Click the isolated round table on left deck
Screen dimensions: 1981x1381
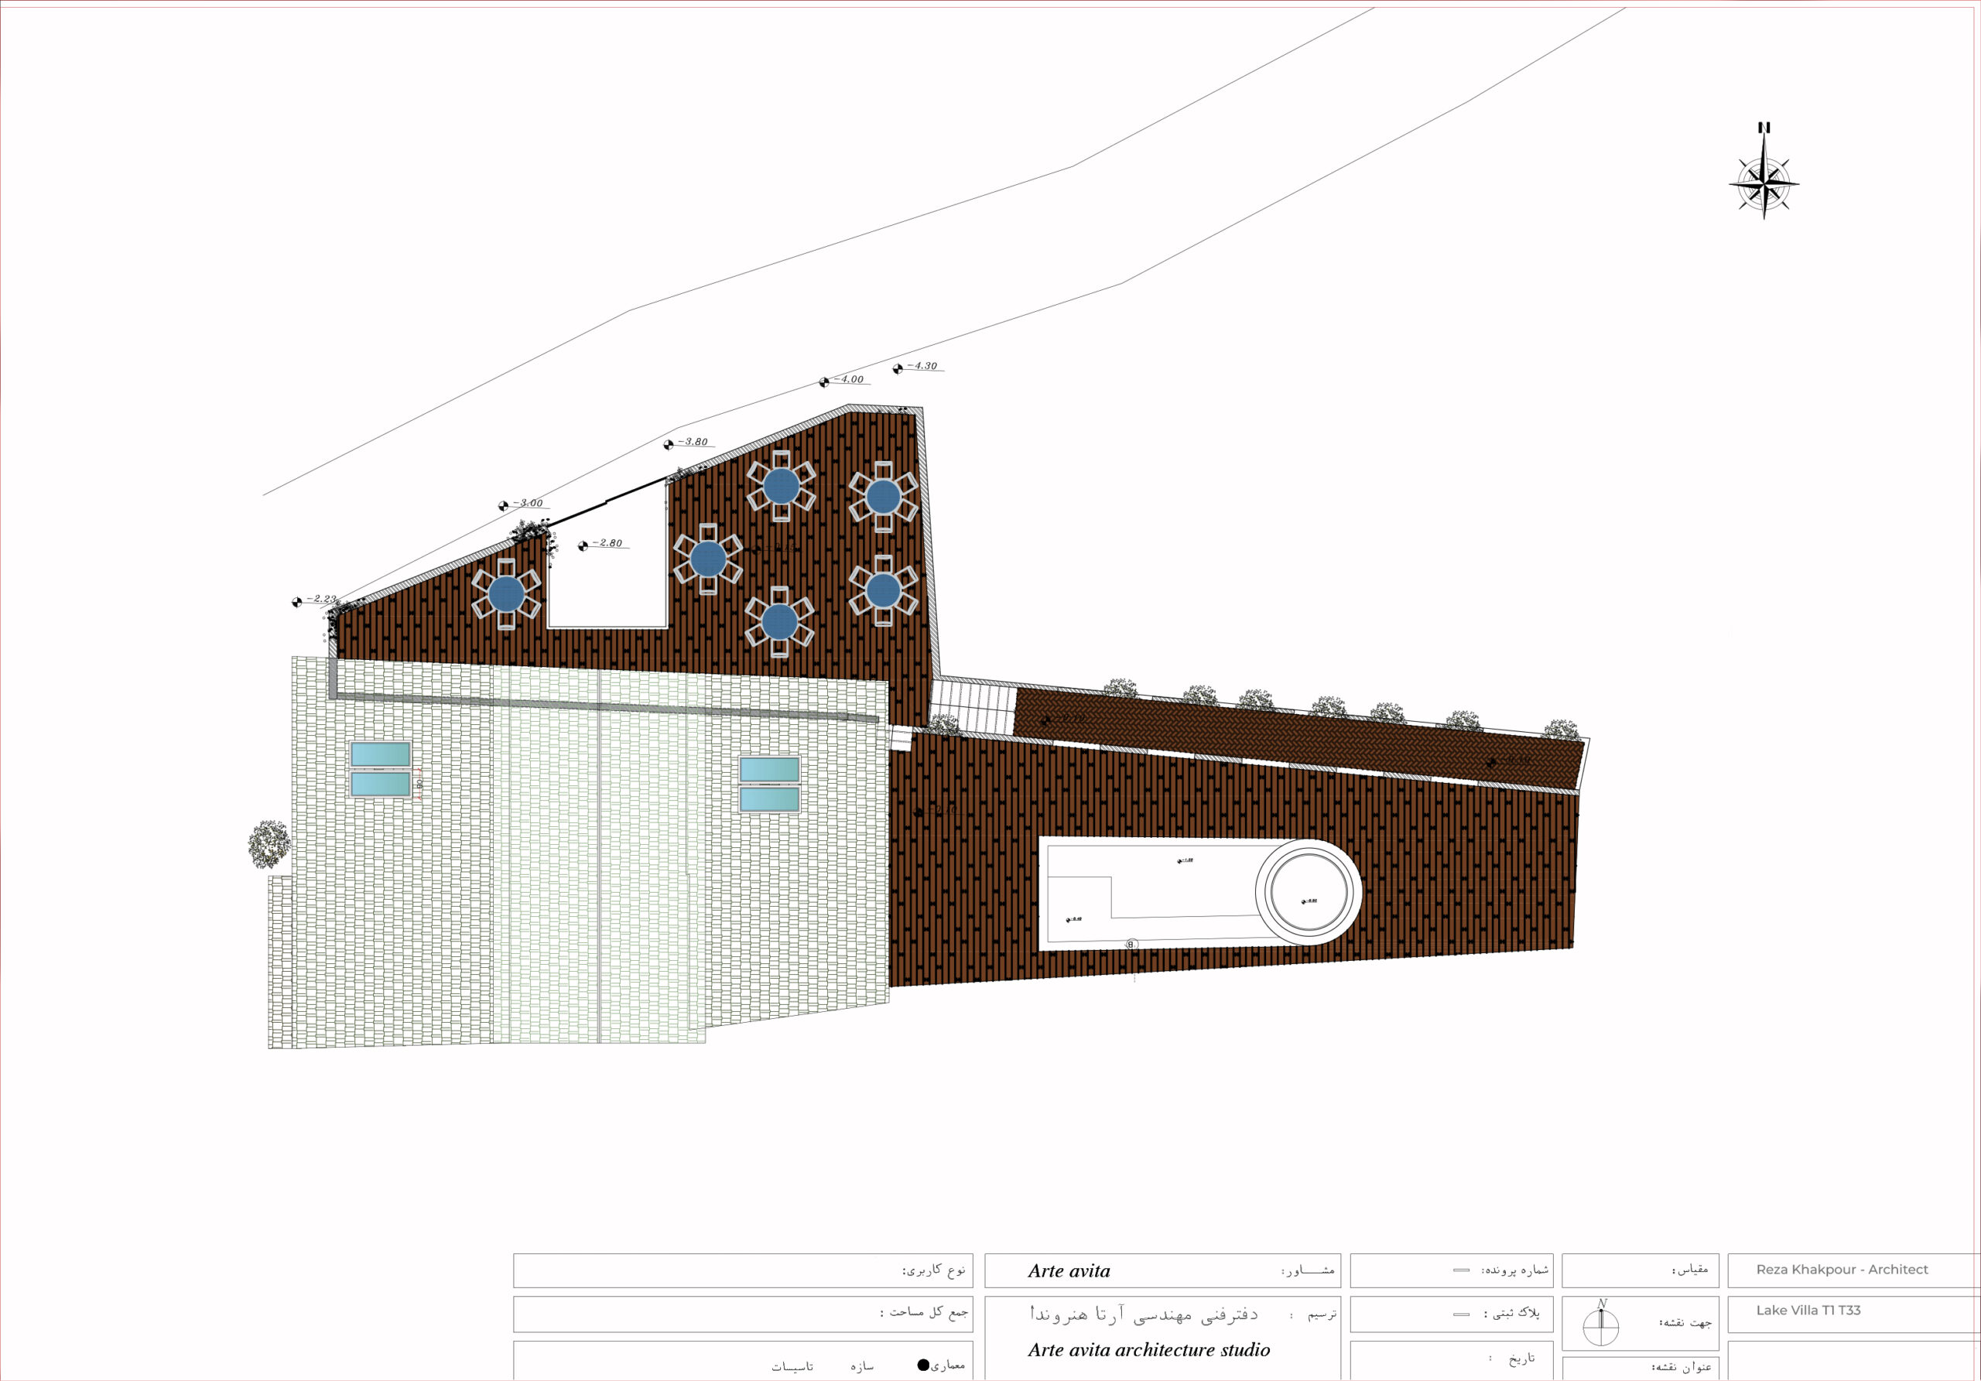(506, 593)
